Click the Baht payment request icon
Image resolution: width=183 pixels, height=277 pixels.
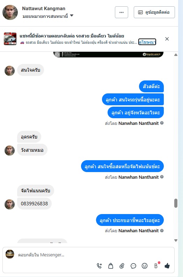click(x=156, y=266)
